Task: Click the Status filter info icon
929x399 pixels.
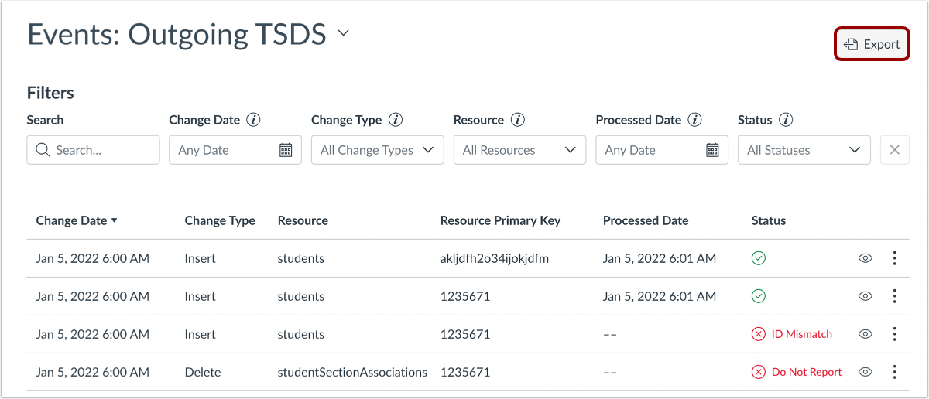Action: click(787, 120)
